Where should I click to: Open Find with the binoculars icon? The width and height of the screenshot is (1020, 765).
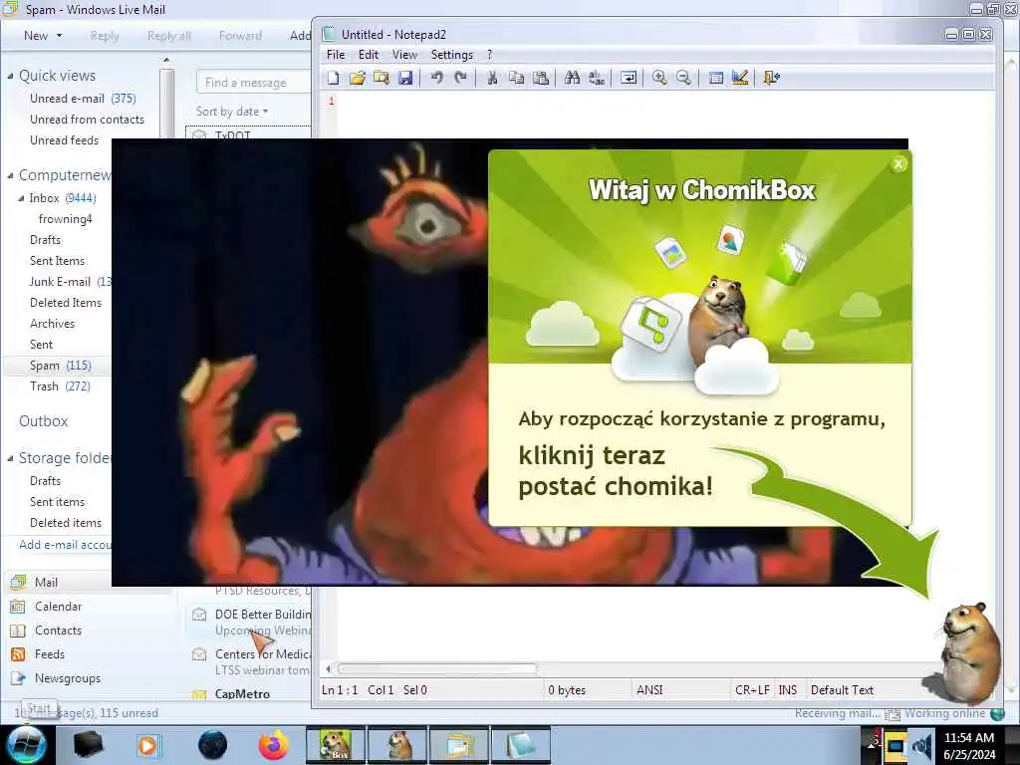click(573, 78)
